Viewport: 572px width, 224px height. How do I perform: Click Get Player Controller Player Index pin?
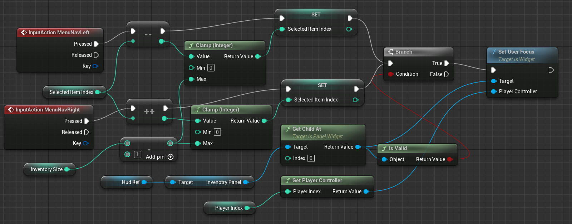pyautogui.click(x=288, y=191)
